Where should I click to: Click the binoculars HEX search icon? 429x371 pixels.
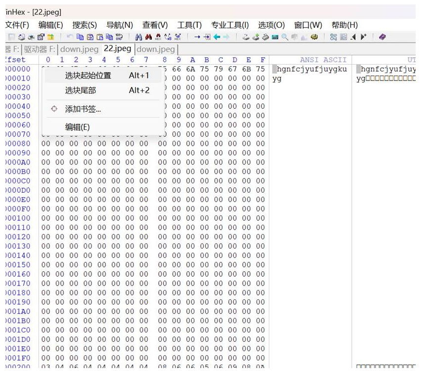pos(158,37)
